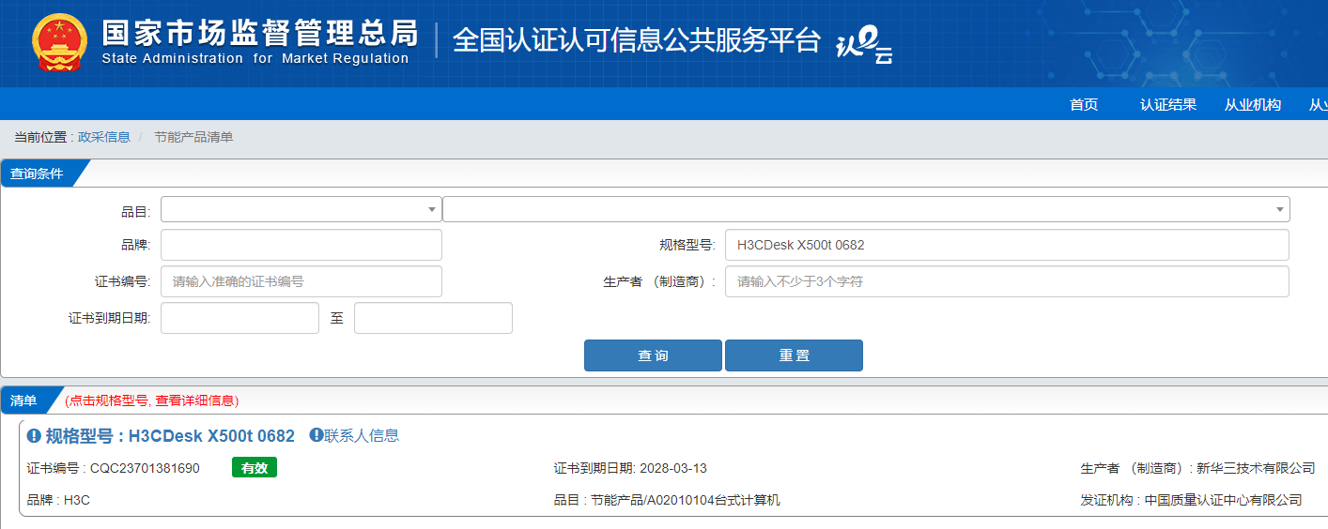Switch to the 查询条件 tab header

point(38,174)
